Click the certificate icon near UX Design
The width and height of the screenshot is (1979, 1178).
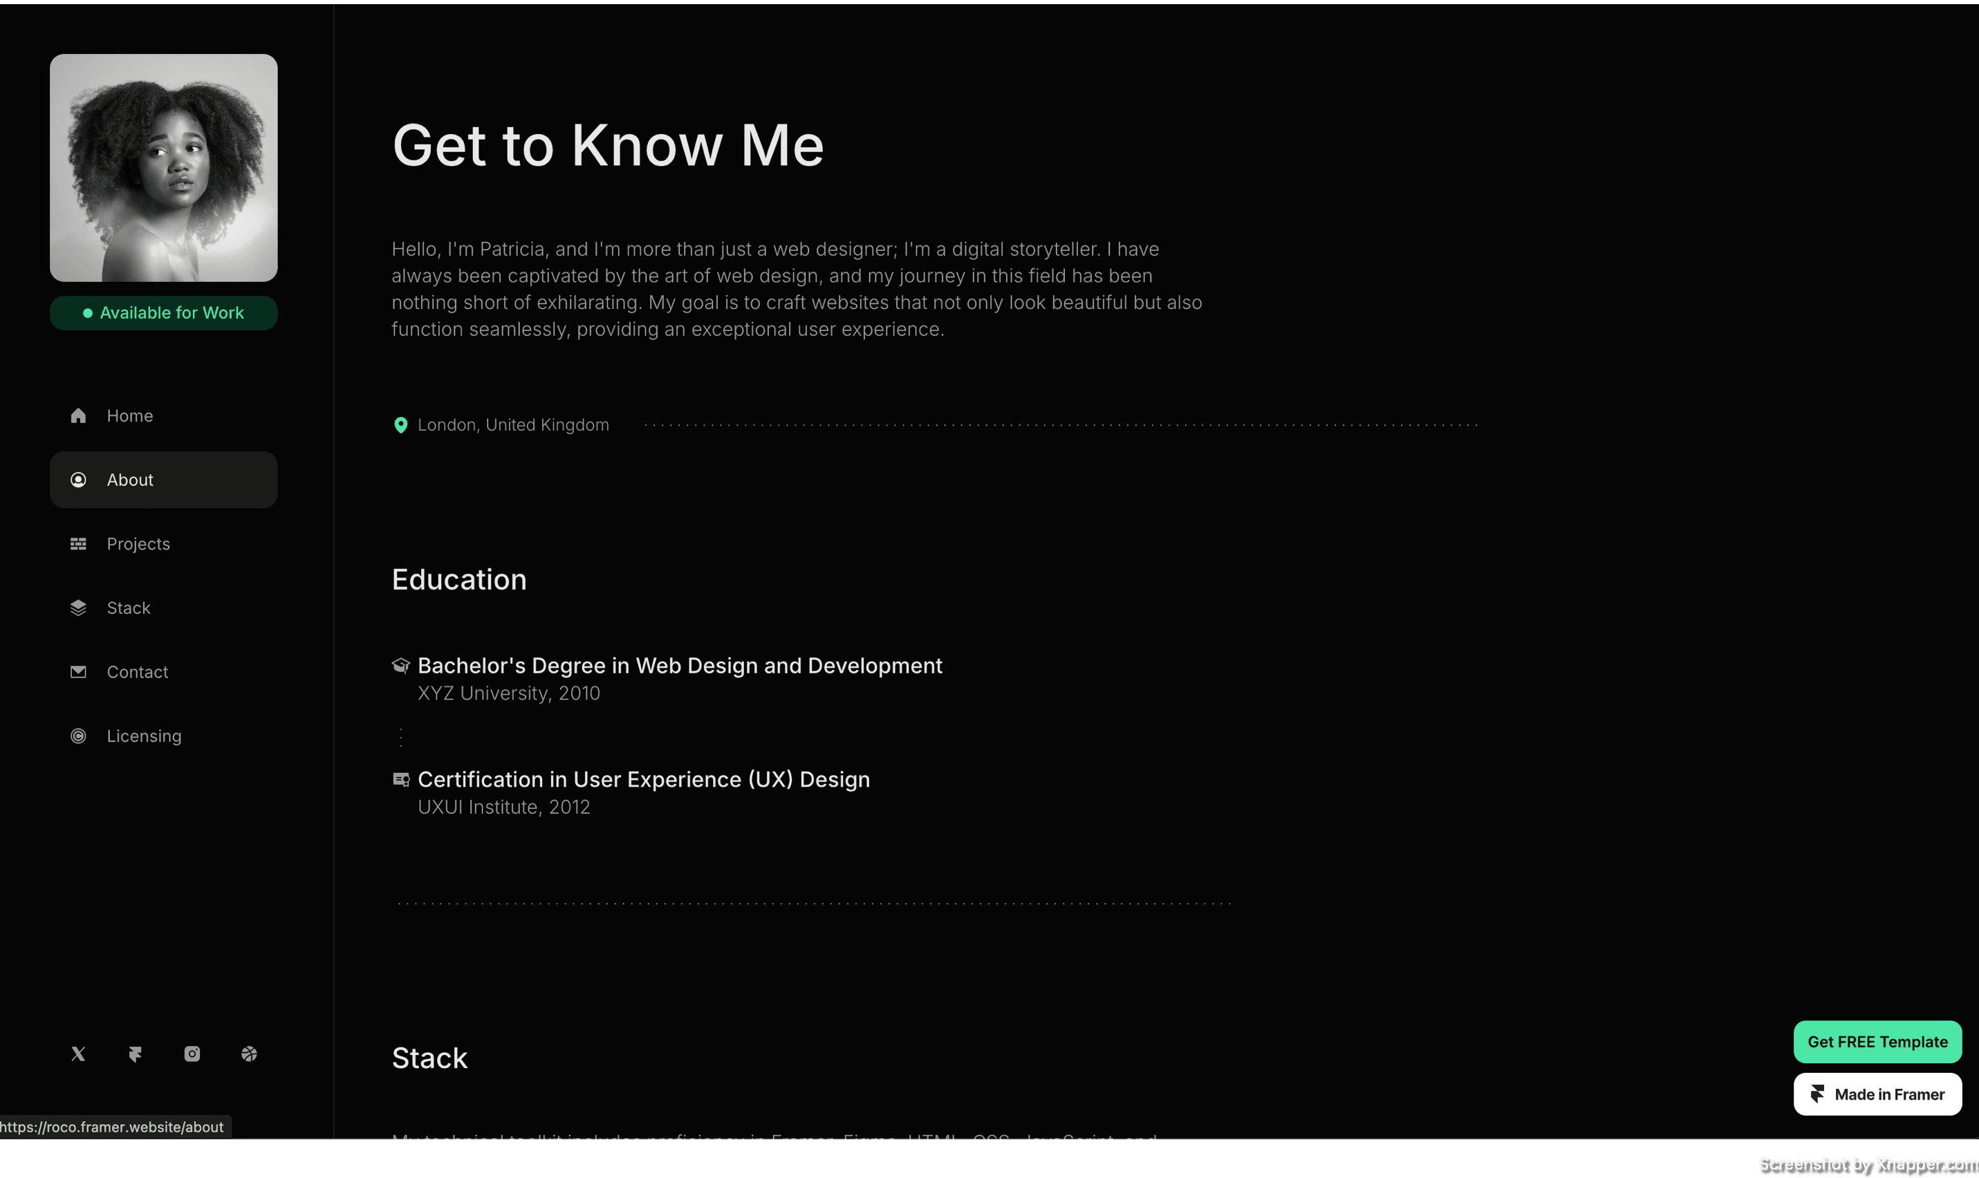coord(401,780)
